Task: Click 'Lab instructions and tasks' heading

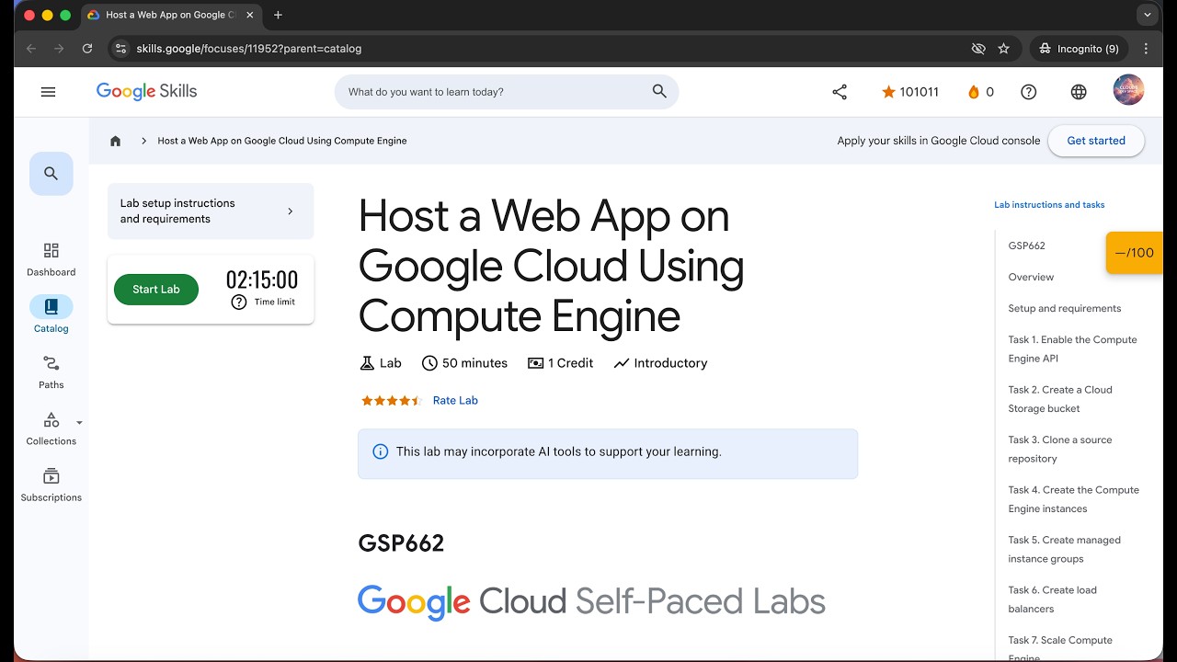Action: tap(1049, 205)
